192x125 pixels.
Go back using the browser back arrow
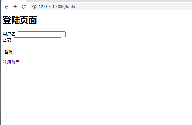click(x=6, y=7)
